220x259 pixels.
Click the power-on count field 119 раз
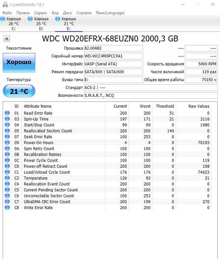pos(201,72)
